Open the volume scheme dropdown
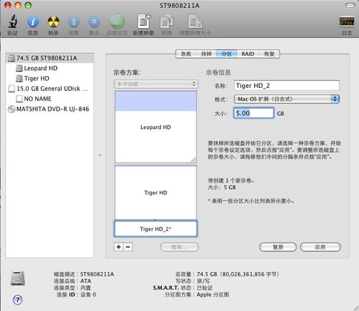This screenshot has width=359, height=311. click(156, 84)
